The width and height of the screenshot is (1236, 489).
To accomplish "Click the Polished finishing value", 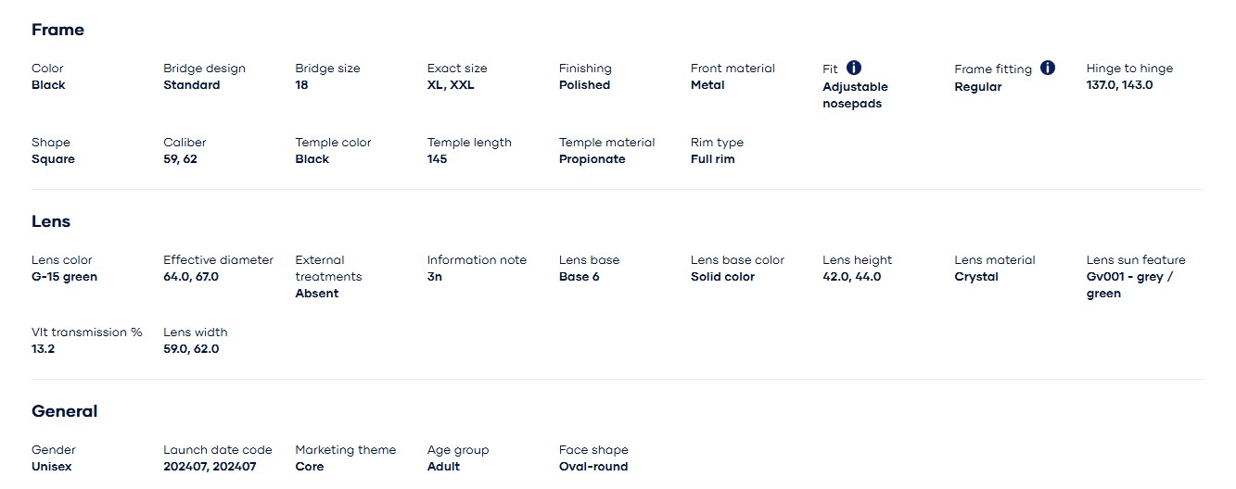I will tap(584, 85).
